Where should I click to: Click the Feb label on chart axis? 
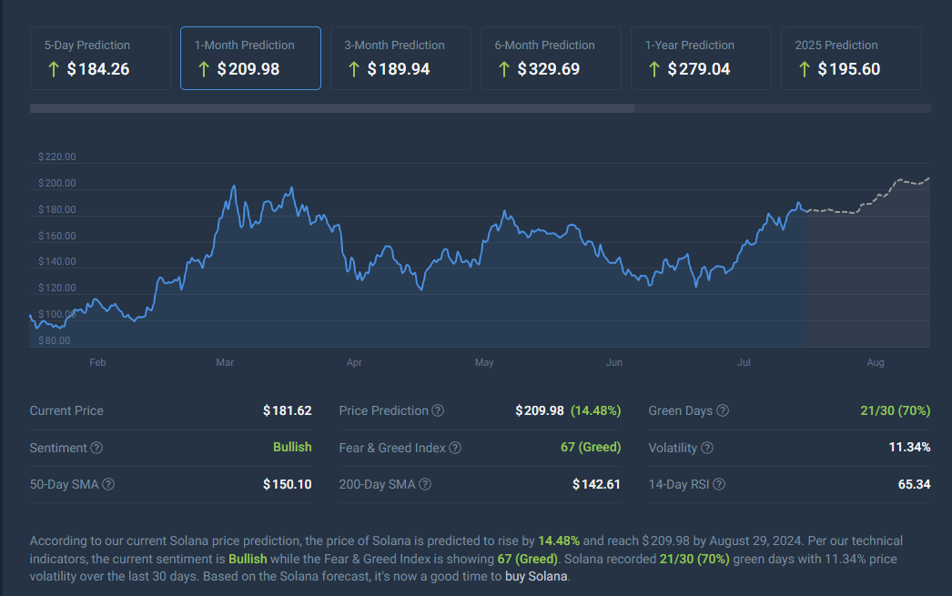pos(97,362)
